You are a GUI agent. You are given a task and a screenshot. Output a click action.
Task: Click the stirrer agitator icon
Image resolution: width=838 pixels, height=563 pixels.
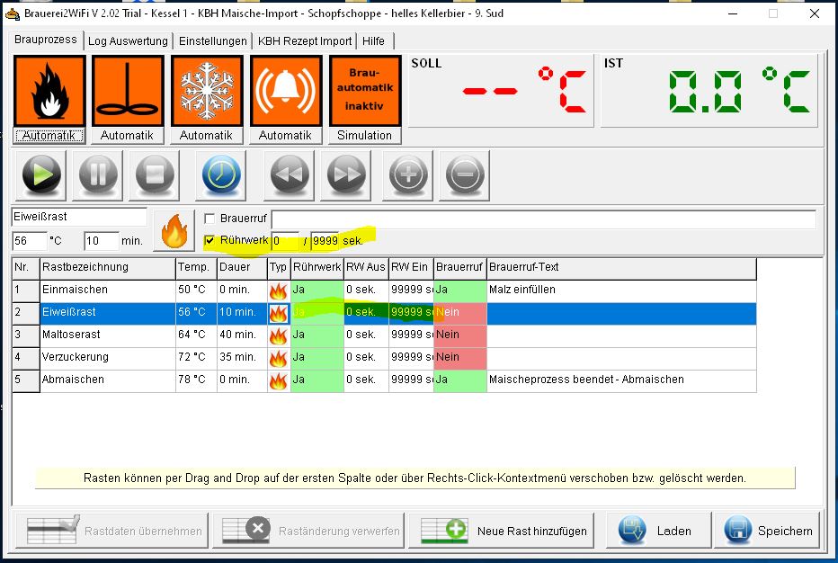[128, 90]
